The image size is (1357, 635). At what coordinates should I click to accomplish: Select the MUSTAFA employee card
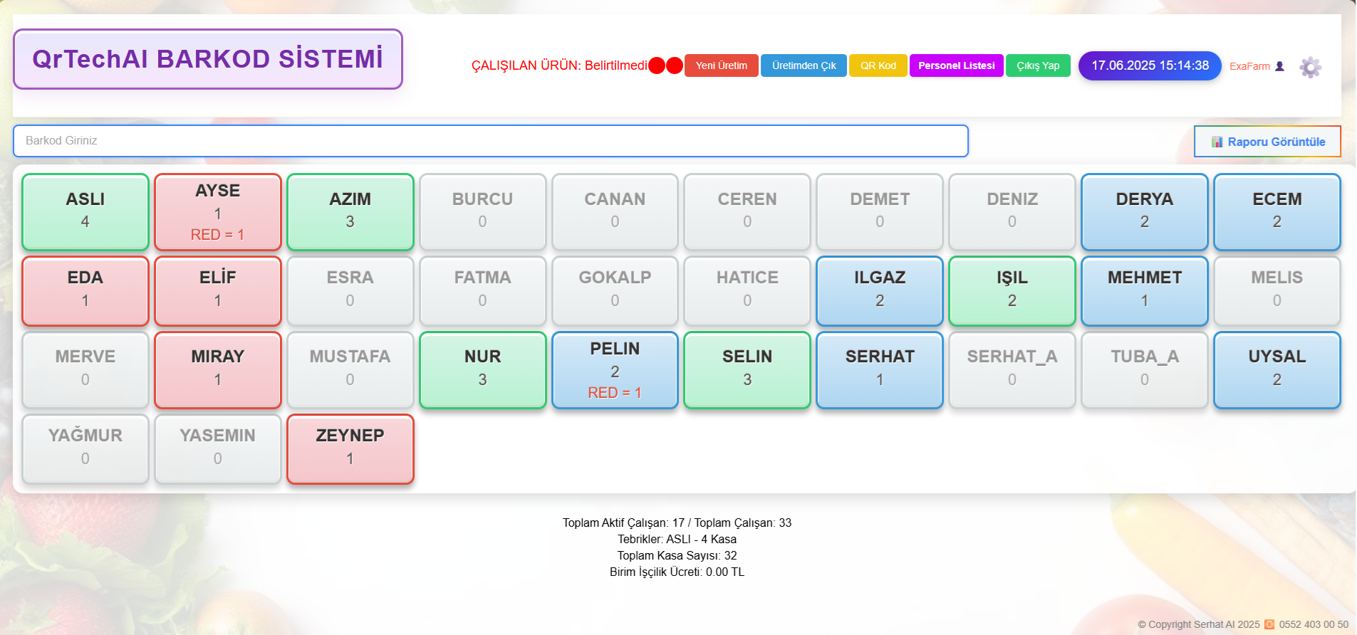pyautogui.click(x=350, y=370)
